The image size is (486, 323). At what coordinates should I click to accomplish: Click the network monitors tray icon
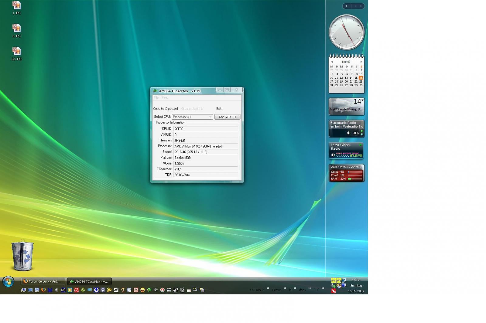point(344,280)
